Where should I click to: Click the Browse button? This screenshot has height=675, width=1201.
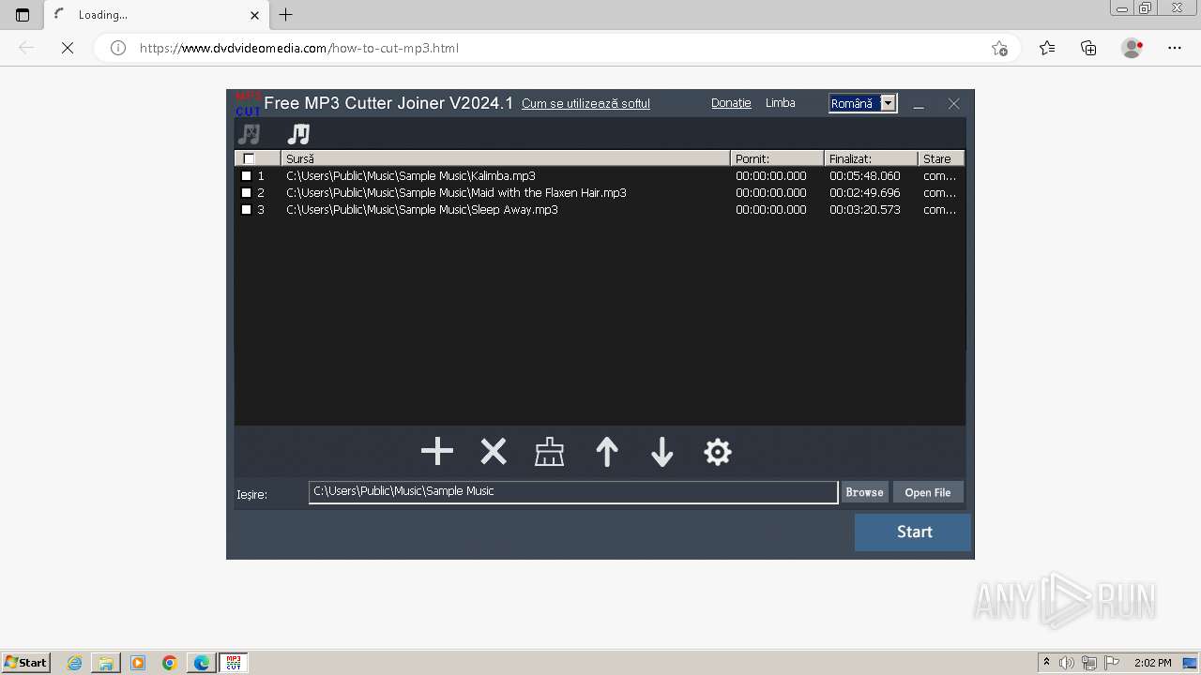(x=864, y=492)
